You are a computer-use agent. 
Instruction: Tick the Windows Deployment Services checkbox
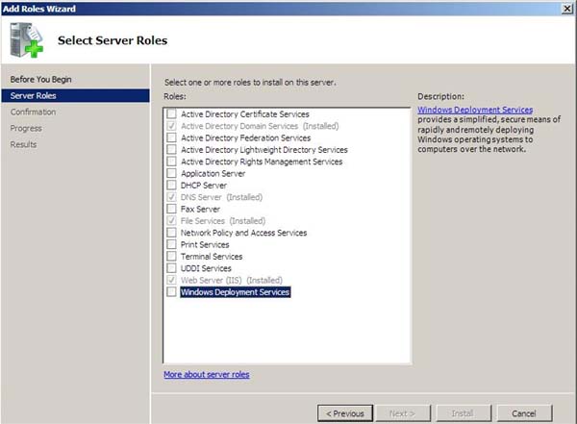tap(171, 291)
